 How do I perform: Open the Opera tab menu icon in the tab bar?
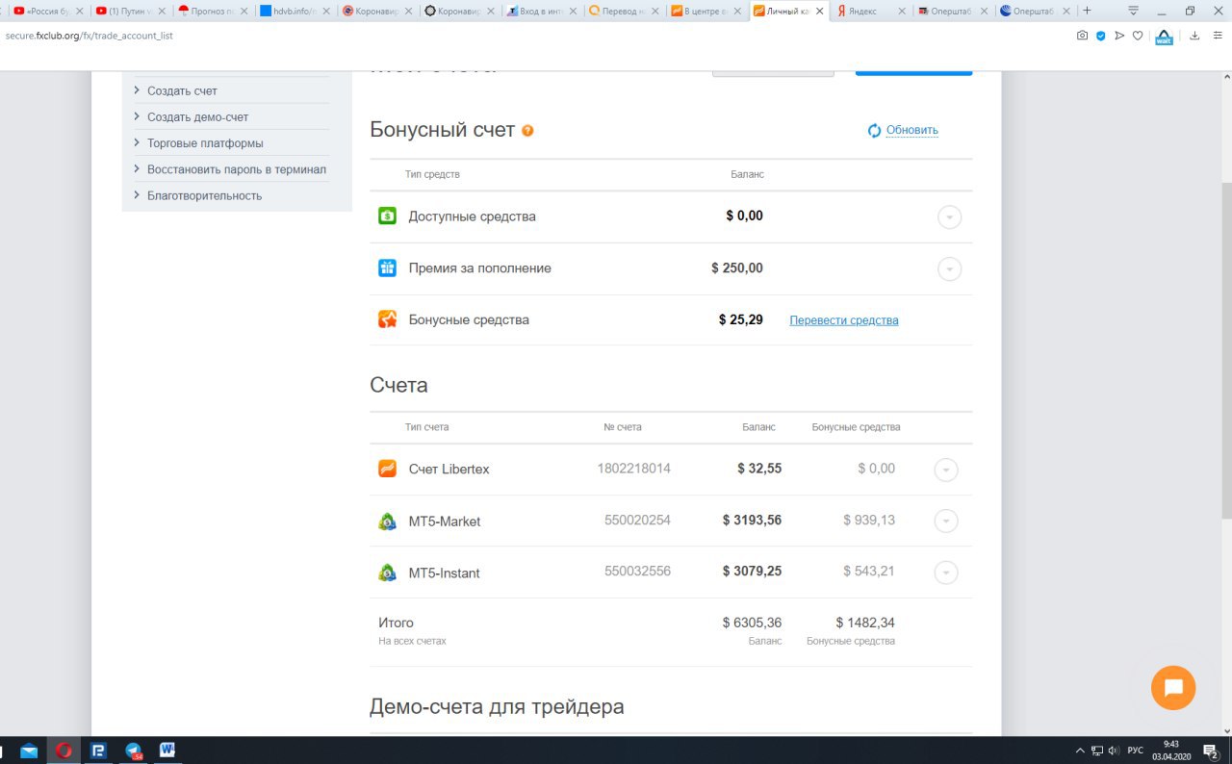click(x=1133, y=11)
